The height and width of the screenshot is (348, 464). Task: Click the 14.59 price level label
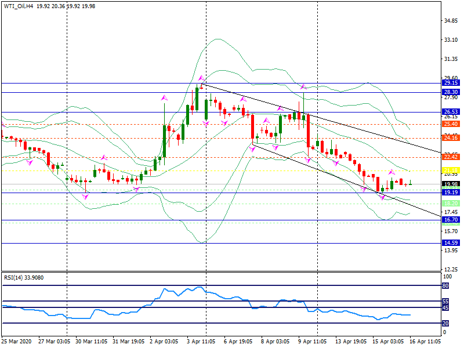(x=451, y=243)
